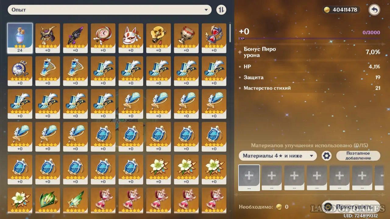Click the third empty material plus slot
The image size is (390, 219).
294,178
